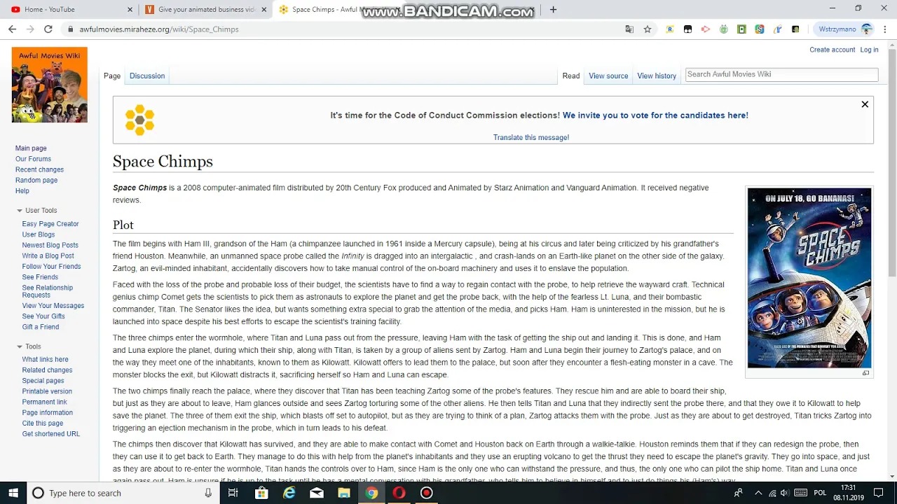Open Microsoft Store from taskbar
Image resolution: width=897 pixels, height=504 pixels.
click(261, 493)
